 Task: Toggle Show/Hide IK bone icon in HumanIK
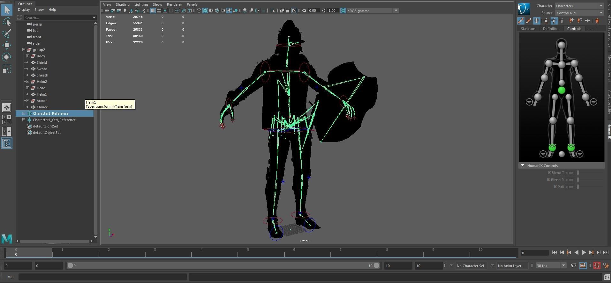tap(521, 21)
